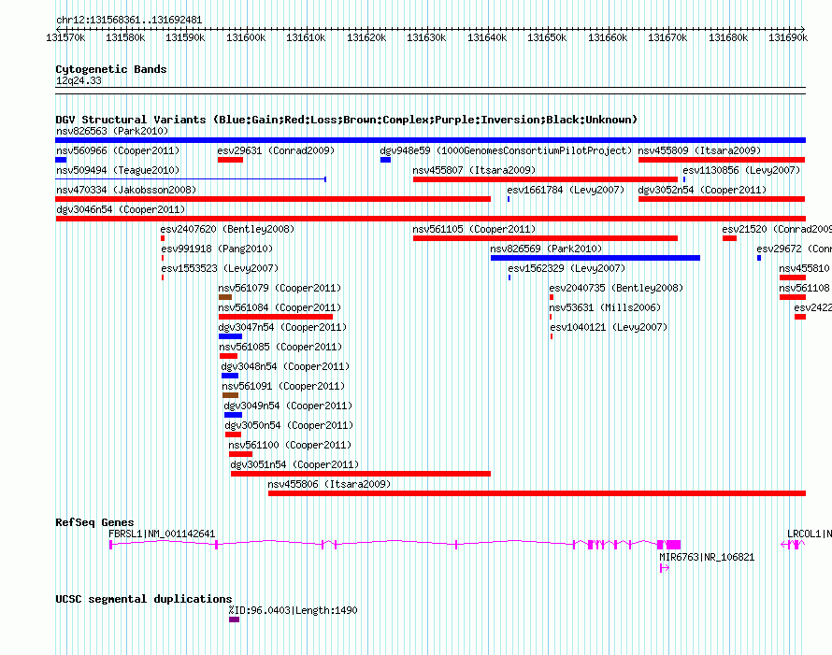The height and width of the screenshot is (655, 832).
Task: Click the esv1661784 (Levy2007) label
Action: [x=566, y=190]
